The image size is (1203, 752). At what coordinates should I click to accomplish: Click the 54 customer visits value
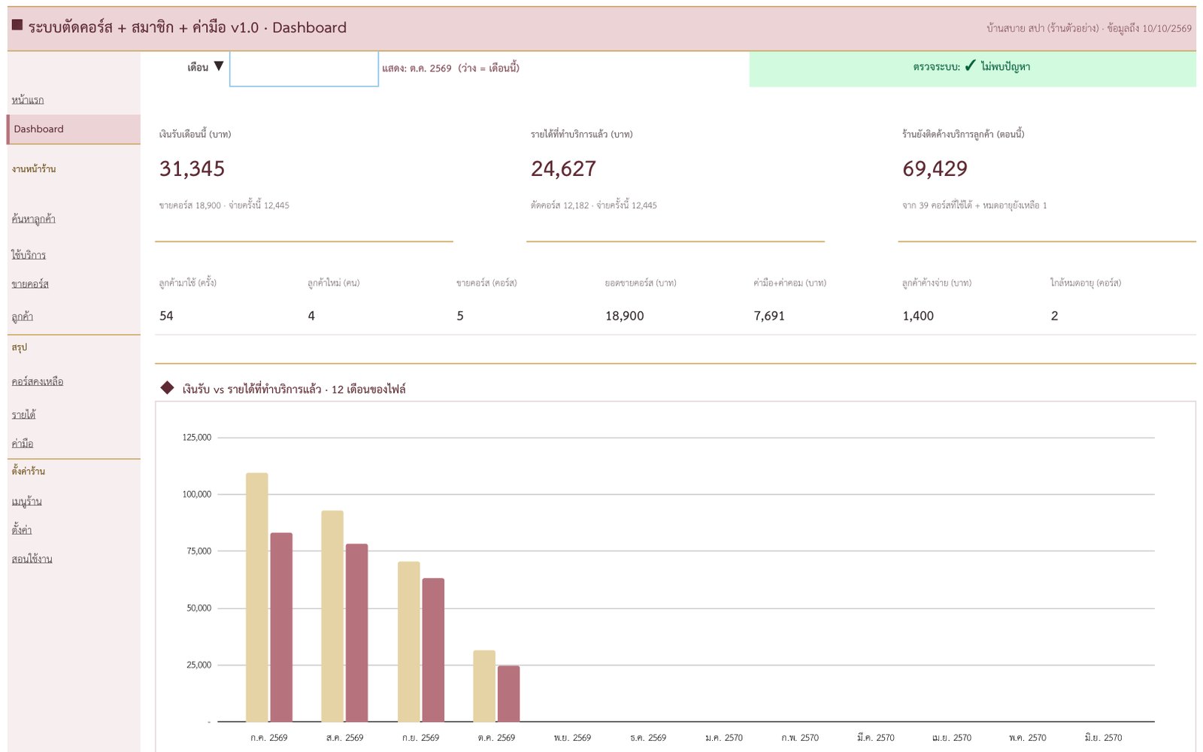[166, 316]
